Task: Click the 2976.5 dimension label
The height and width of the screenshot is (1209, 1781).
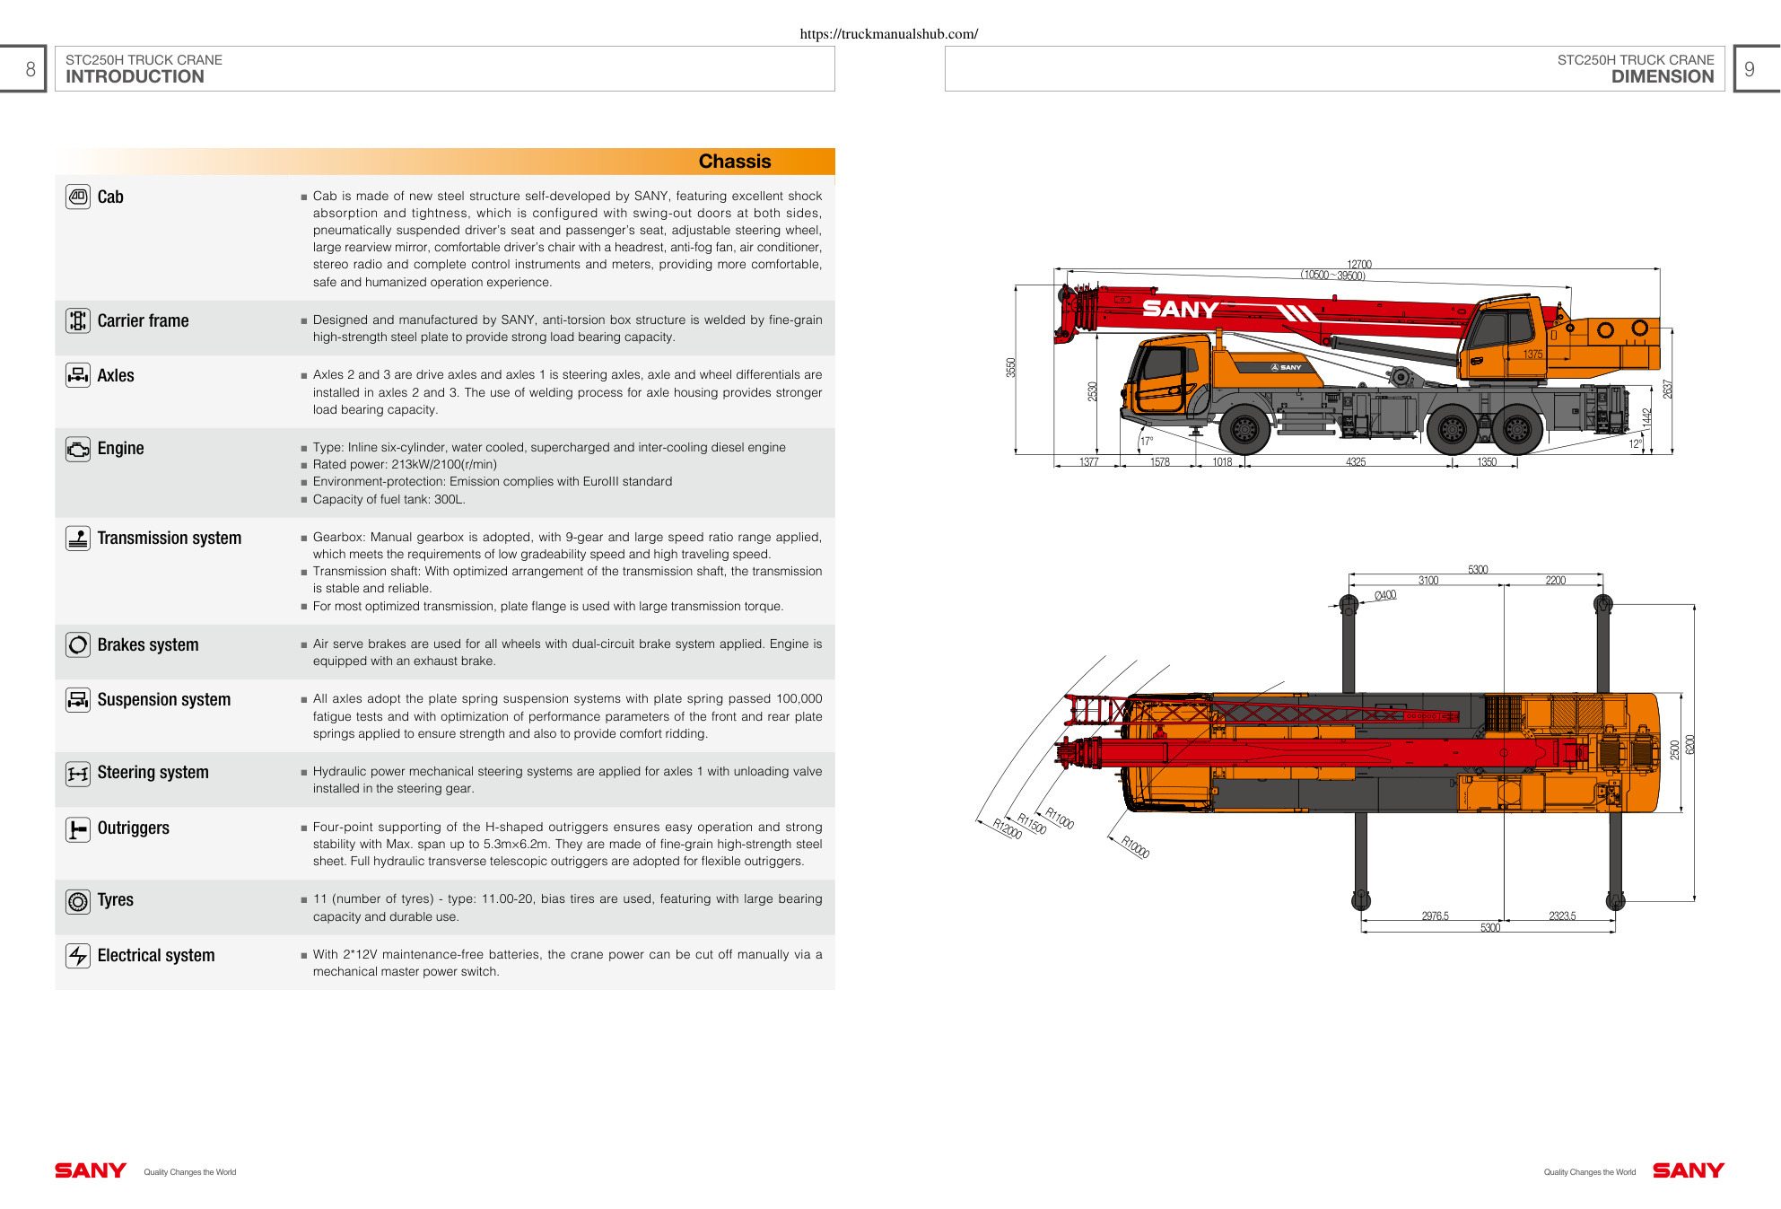Action: tap(1435, 916)
